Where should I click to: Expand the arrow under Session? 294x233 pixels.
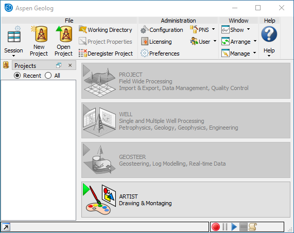13,56
